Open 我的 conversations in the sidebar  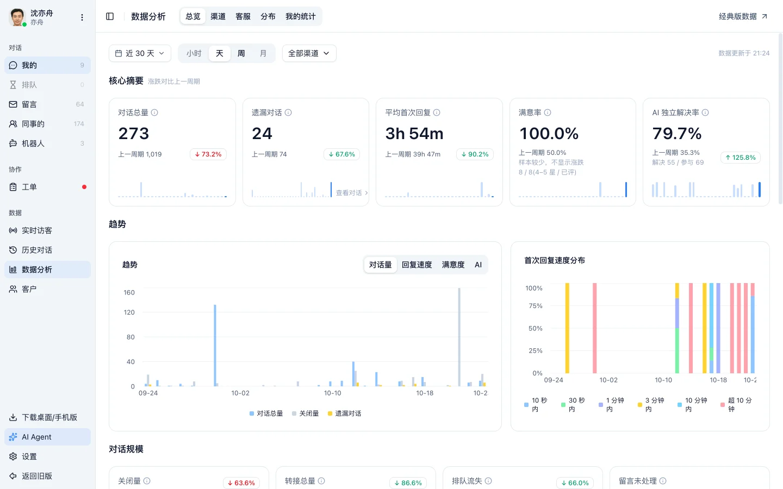[x=47, y=65]
